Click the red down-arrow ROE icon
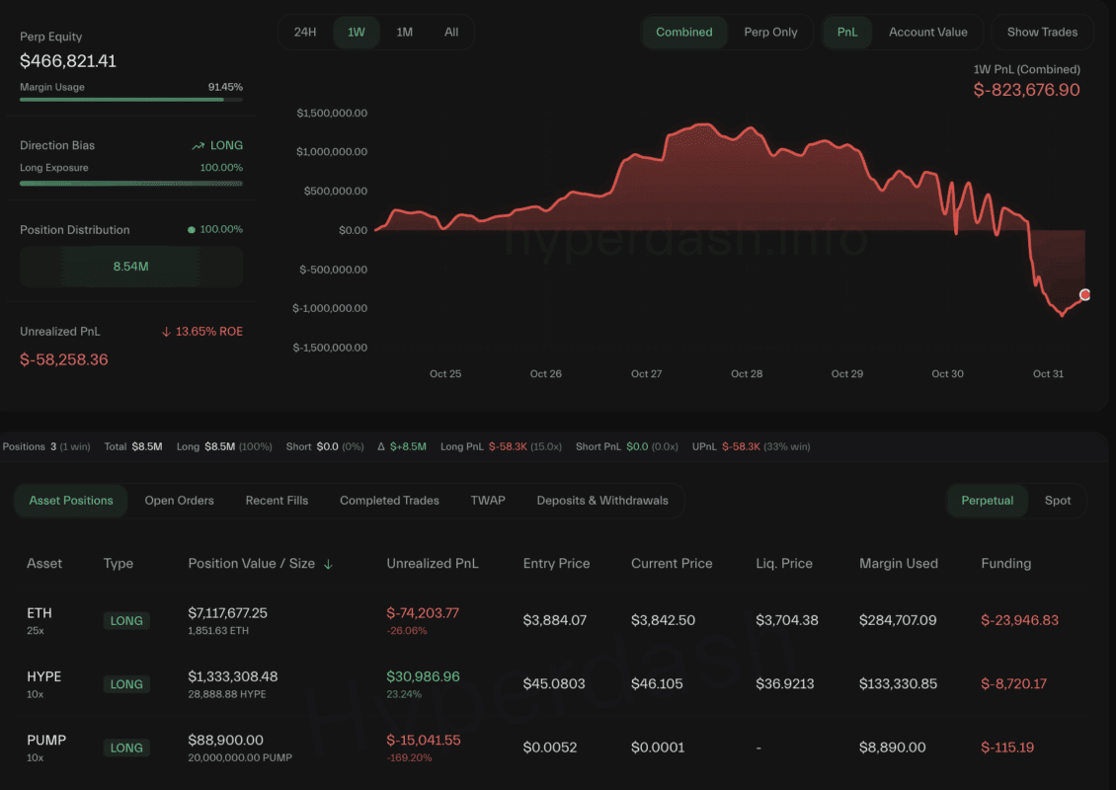 [x=166, y=332]
